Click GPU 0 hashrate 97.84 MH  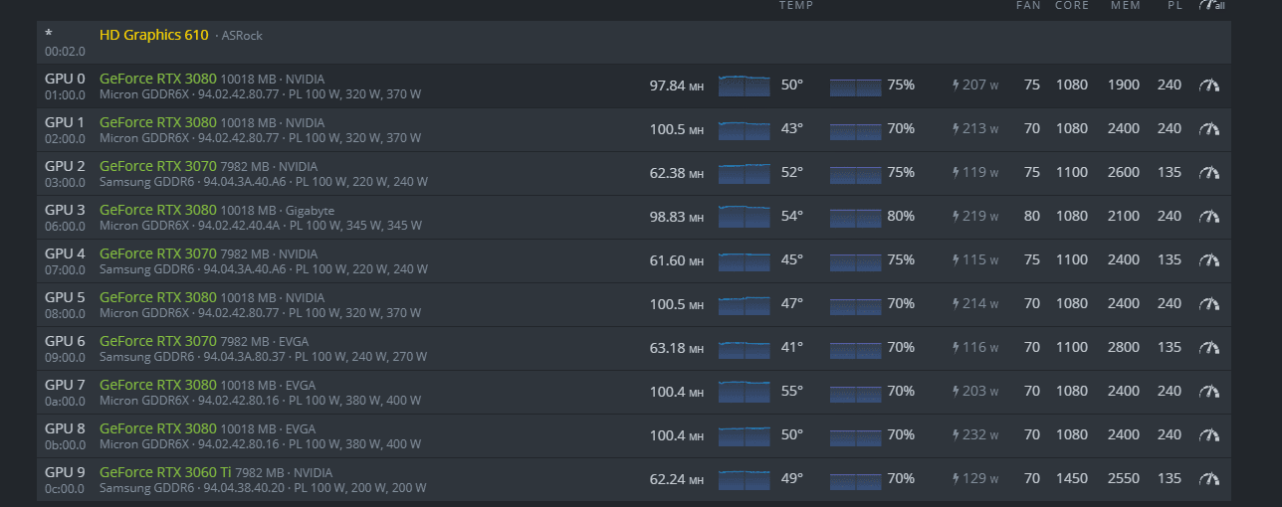[x=677, y=85]
